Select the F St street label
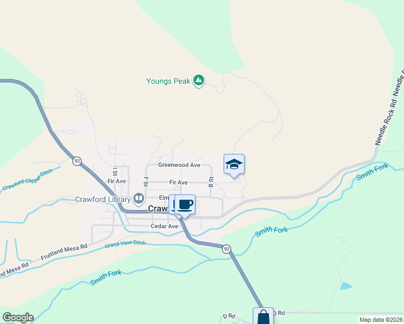 (146, 181)
